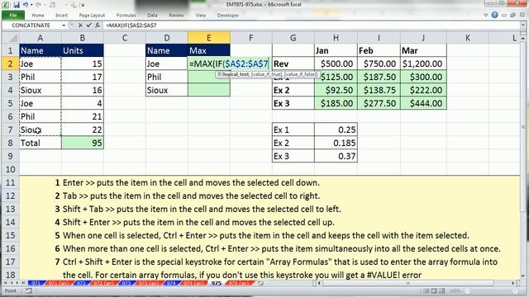Click Ex 2 Feb cell $138.75
This screenshot has width=529, height=297.
coord(379,90)
